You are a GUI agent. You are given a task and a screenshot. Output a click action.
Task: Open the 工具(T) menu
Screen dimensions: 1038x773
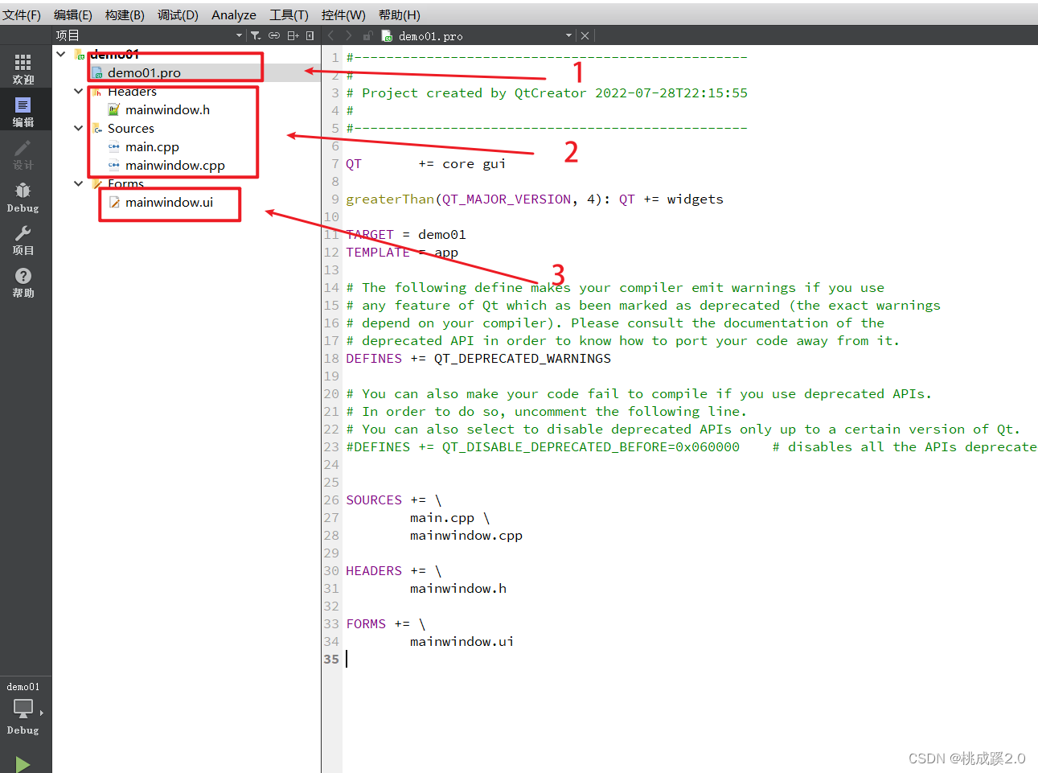(x=289, y=14)
